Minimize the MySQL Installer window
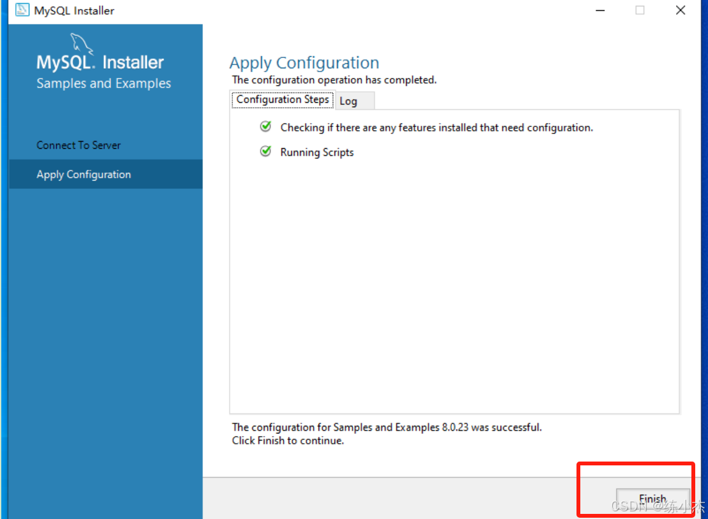Screen dimensions: 708x519 (x=600, y=10)
